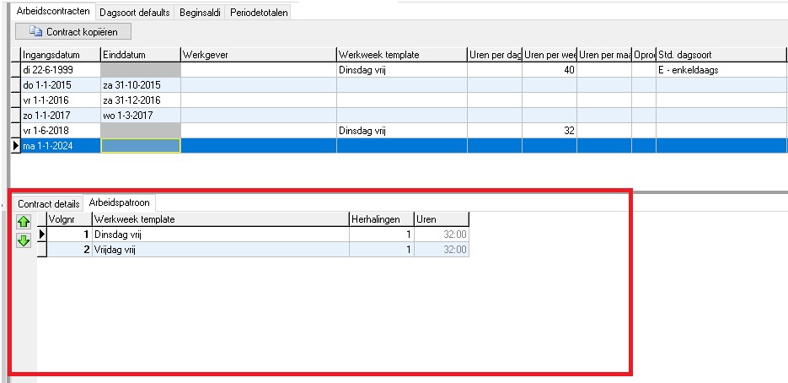Click the Einddatum cell showing za 31-12-2016
Image resolution: width=788 pixels, height=383 pixels.
(140, 100)
